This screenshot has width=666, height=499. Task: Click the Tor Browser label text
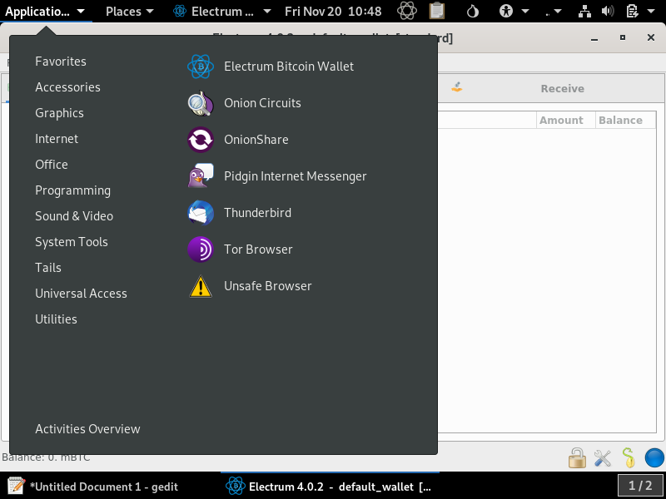click(258, 249)
